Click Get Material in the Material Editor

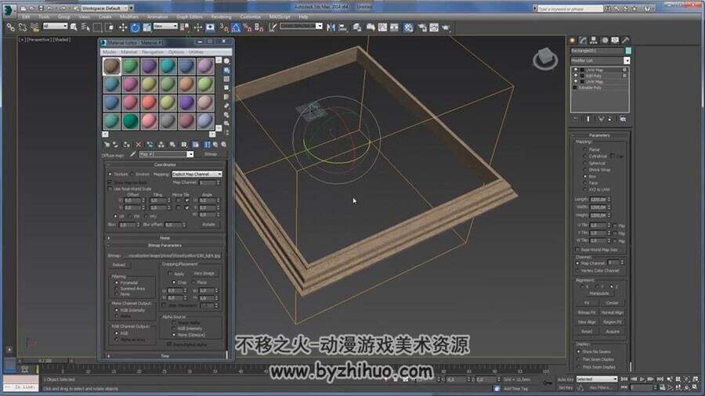coord(107,145)
